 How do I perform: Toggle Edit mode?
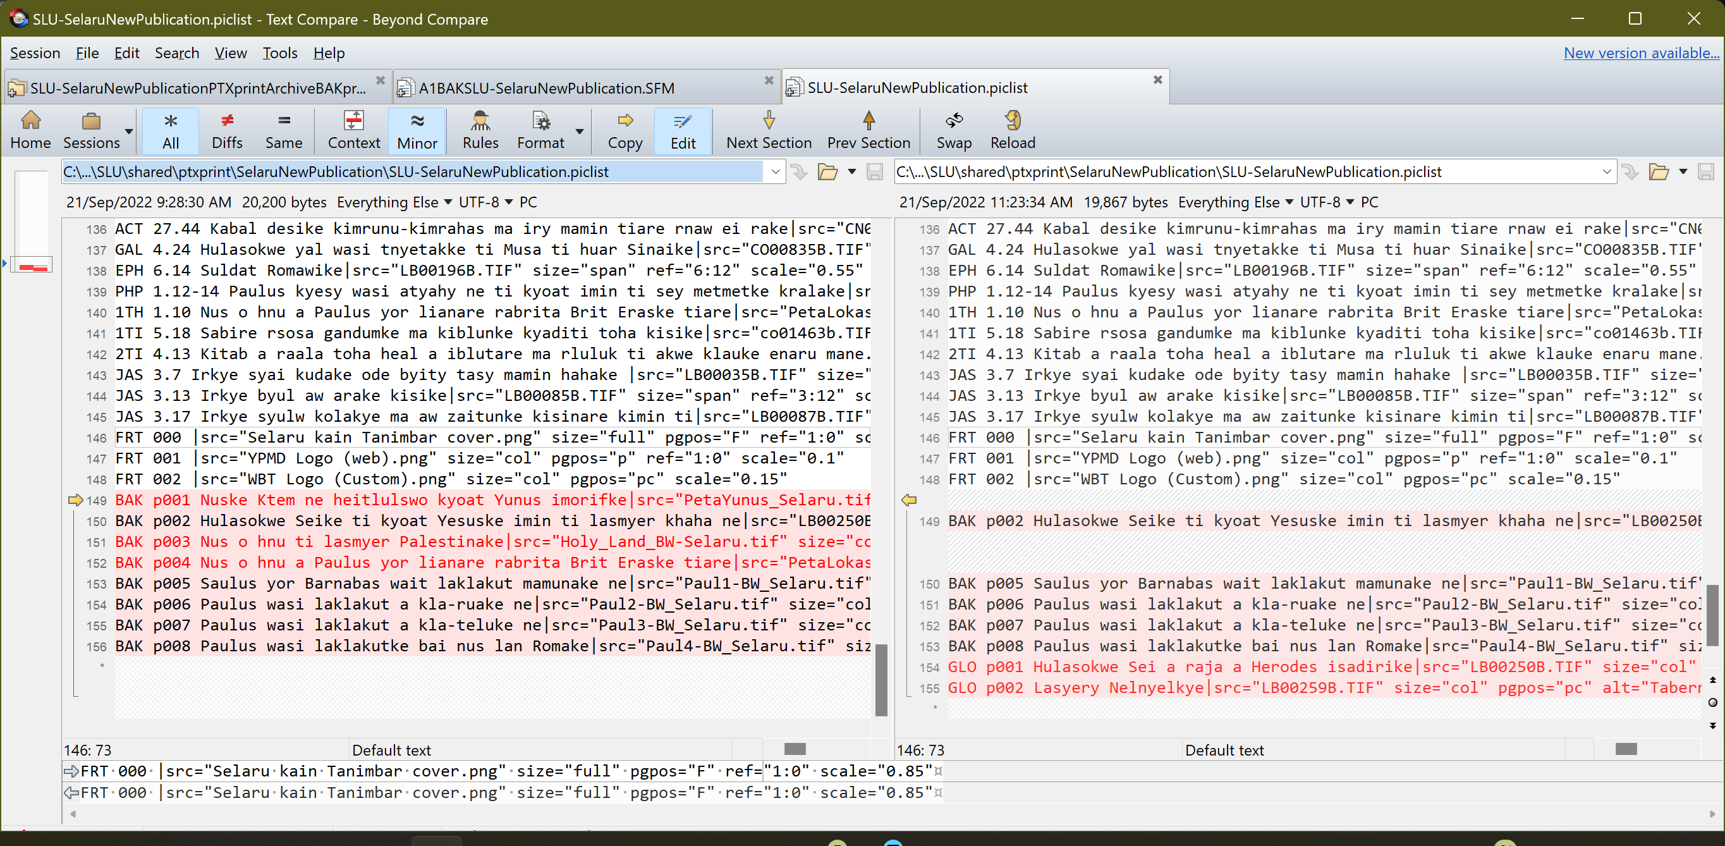pyautogui.click(x=683, y=131)
